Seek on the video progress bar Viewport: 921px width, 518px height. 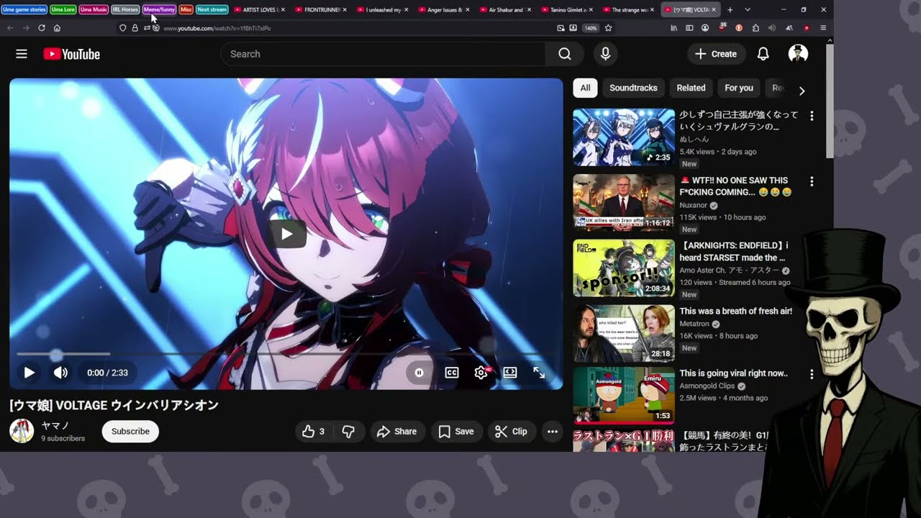point(286,354)
